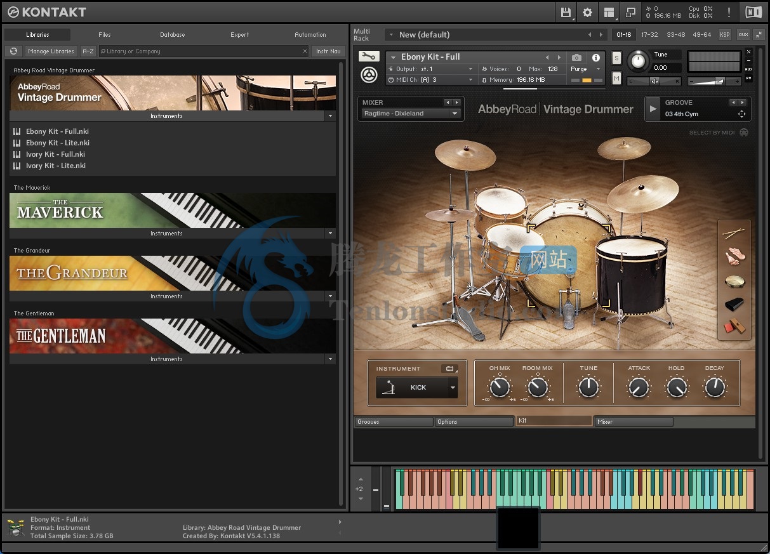The height and width of the screenshot is (554, 770).
Task: Click the instrument chip icon in Instrument panel
Action: [450, 369]
